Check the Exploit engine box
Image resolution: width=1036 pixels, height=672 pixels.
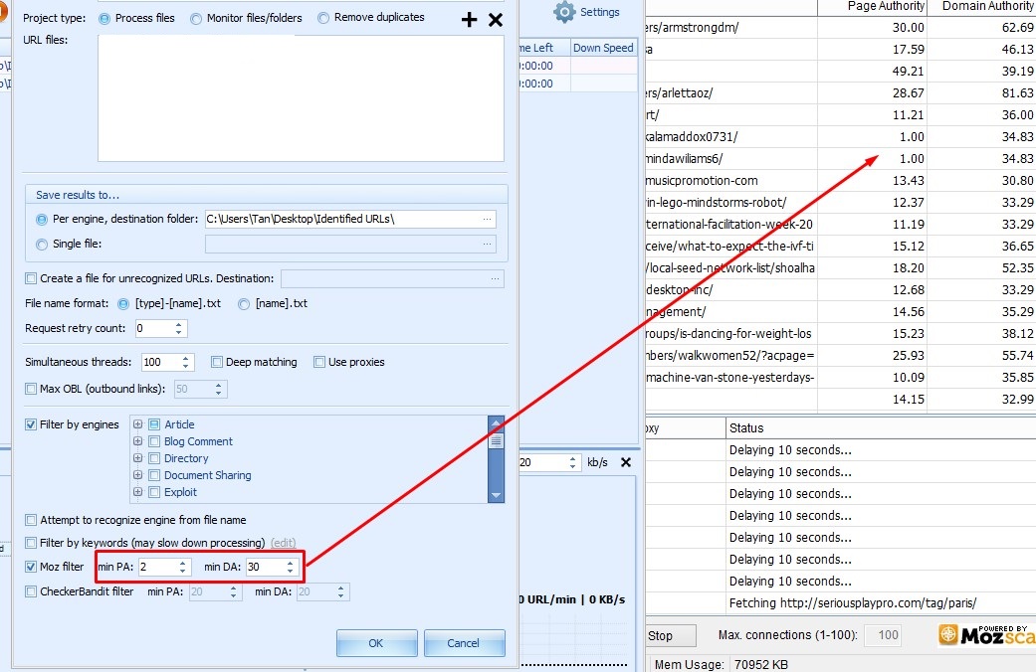(154, 492)
